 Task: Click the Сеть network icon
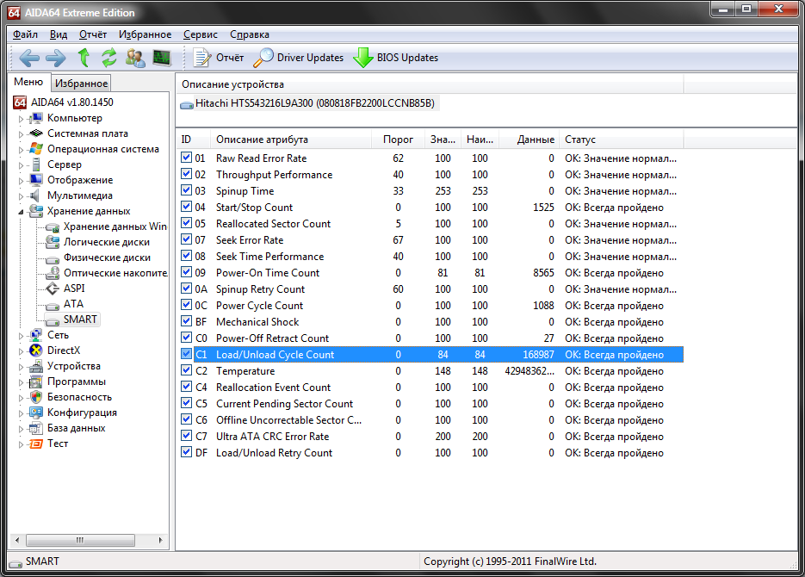point(35,335)
